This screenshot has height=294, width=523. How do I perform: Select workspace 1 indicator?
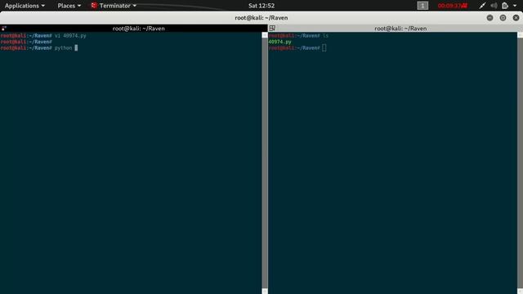click(422, 6)
